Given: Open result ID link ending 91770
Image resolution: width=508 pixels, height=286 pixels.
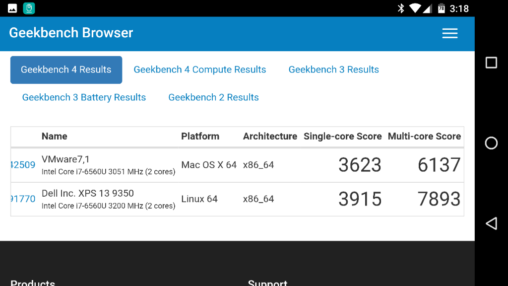Looking at the screenshot, I should pos(23,199).
